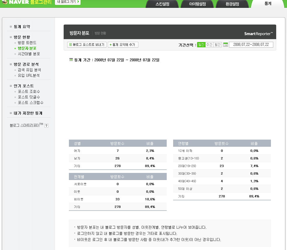Click 40대 ratio 1.3%
This screenshot has width=287, height=250.
pos(254,181)
